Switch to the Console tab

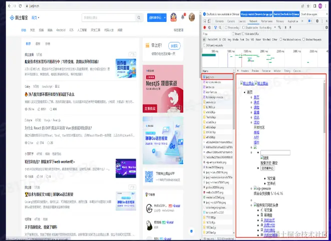pyautogui.click(x=231, y=21)
